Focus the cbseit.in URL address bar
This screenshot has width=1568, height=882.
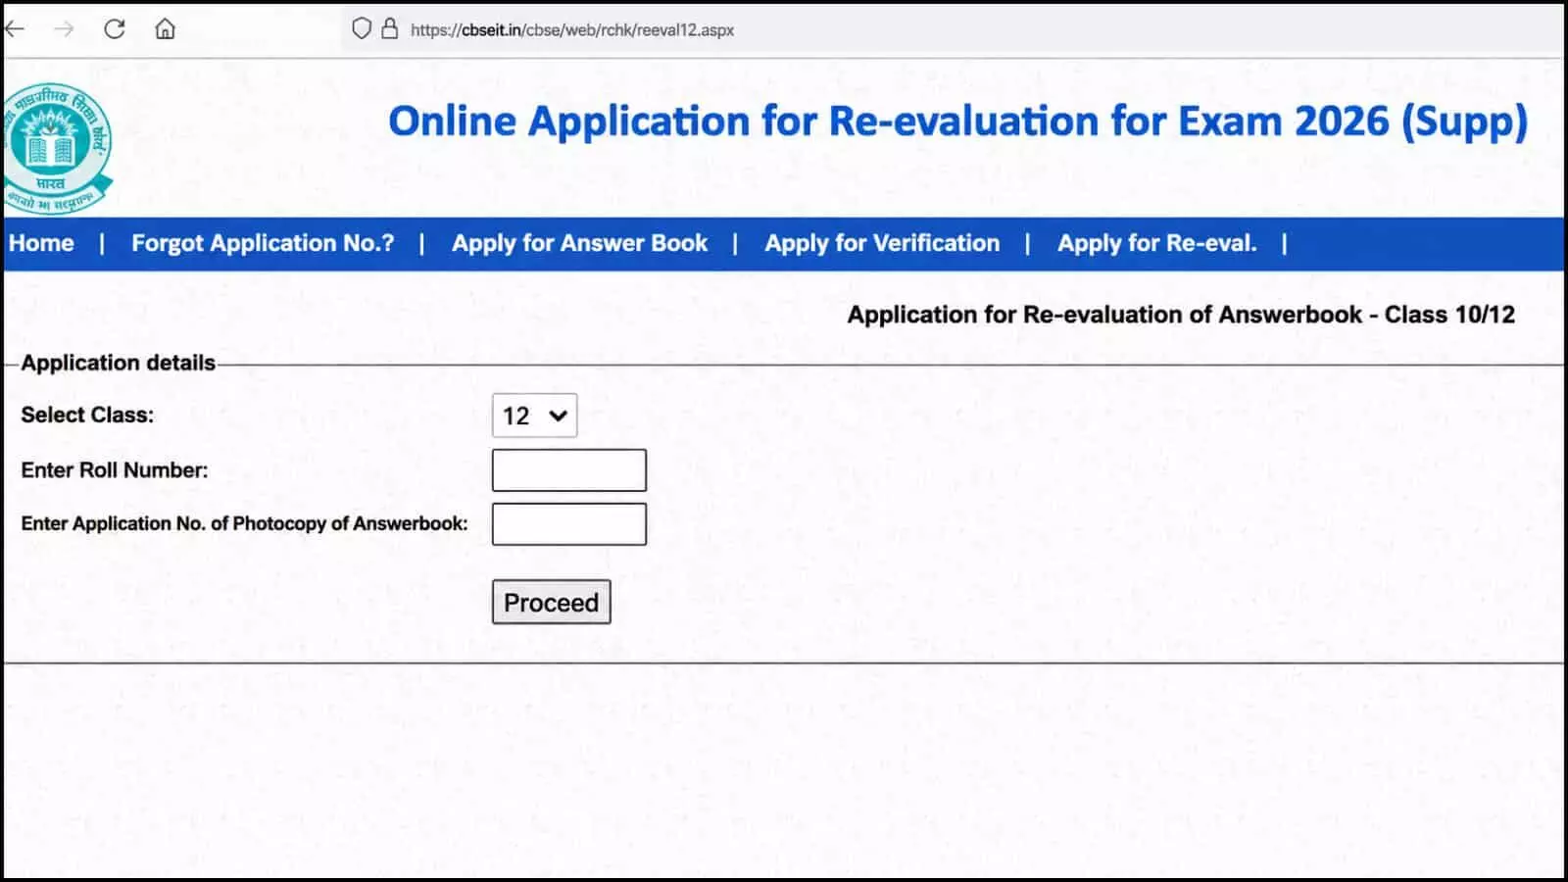click(571, 30)
